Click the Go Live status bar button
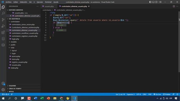The width and height of the screenshot is (180, 101). [157, 94]
